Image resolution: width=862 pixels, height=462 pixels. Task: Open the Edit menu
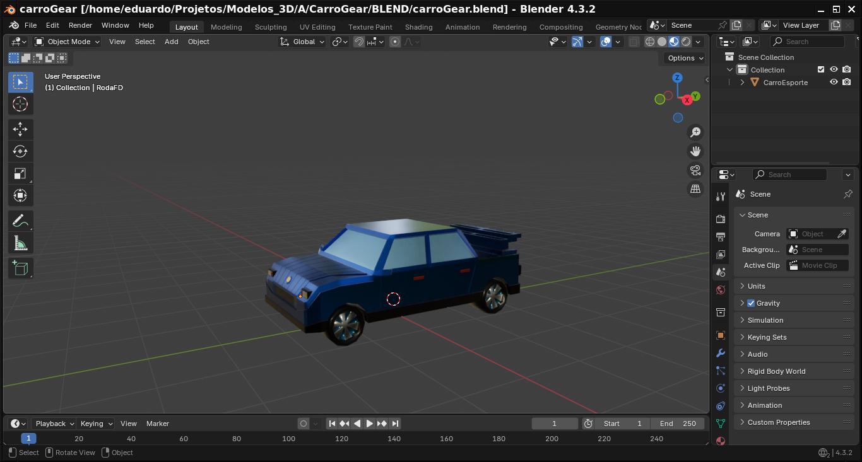tap(52, 25)
